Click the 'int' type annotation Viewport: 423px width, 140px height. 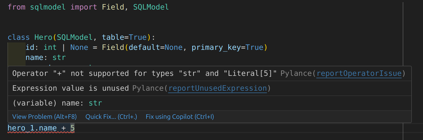50,47
